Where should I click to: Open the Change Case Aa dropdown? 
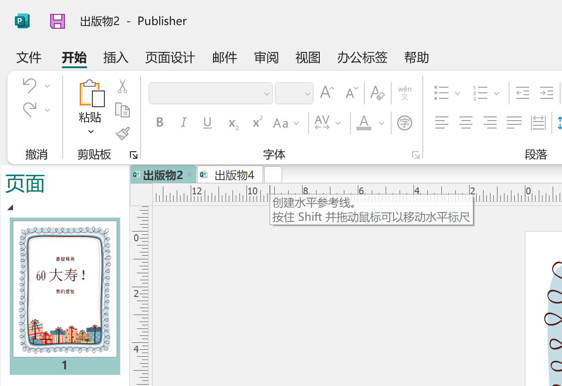point(286,123)
